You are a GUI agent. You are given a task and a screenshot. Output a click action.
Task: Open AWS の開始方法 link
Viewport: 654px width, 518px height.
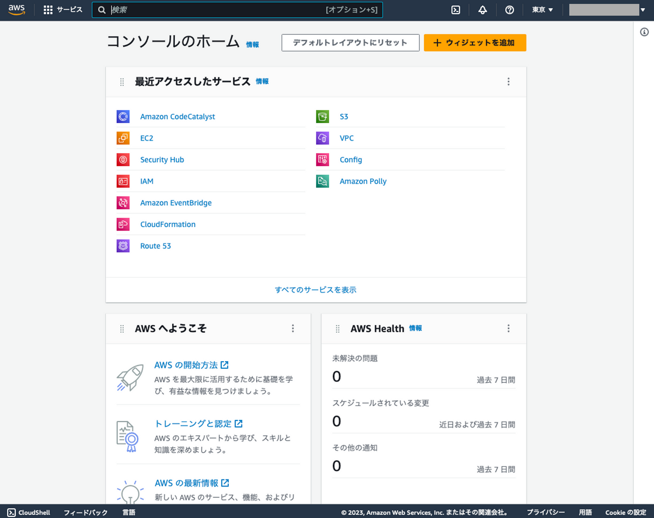[191, 365]
